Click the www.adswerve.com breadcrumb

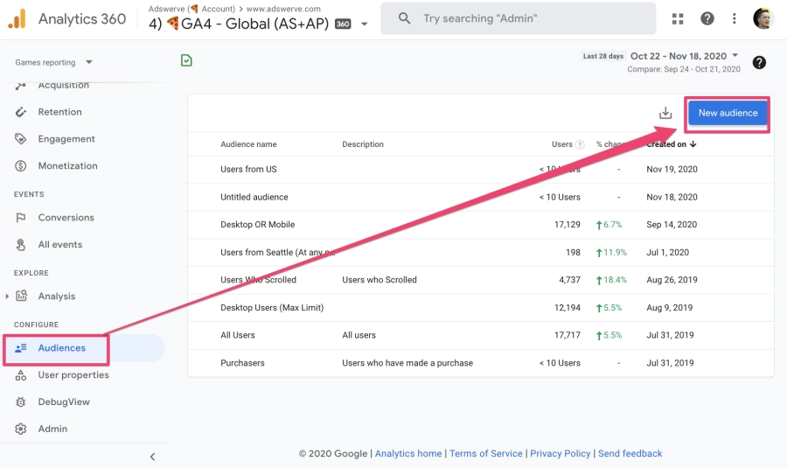click(x=283, y=9)
